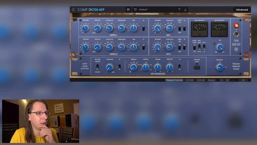This screenshot has height=145, width=257.
Task: Adjust side-chain EQ high pass knob
Action: (134, 67)
